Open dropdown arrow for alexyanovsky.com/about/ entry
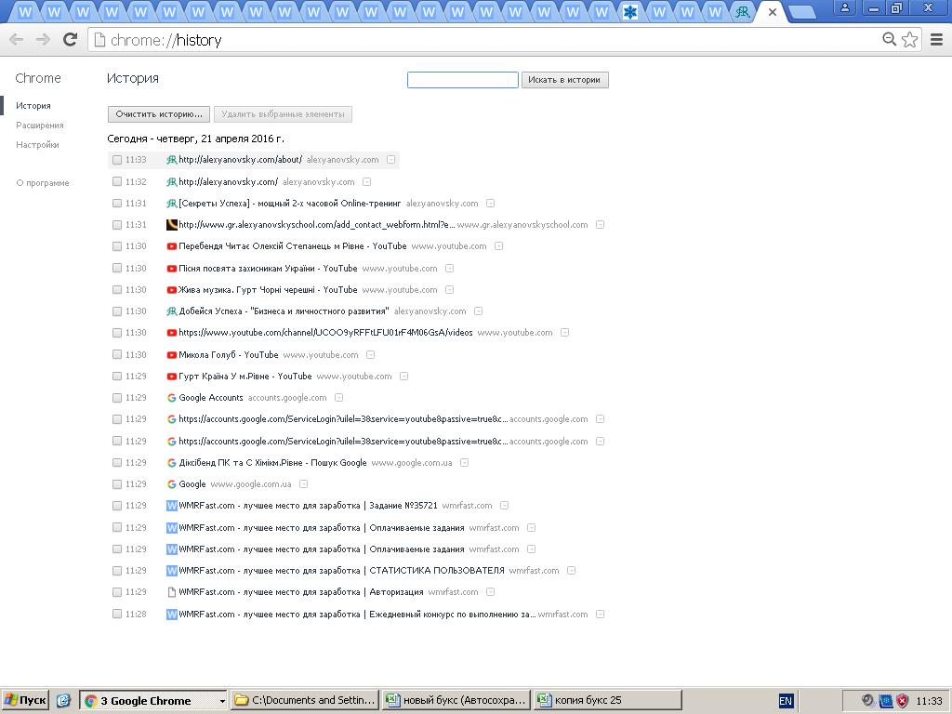This screenshot has width=952, height=714. pyautogui.click(x=391, y=160)
